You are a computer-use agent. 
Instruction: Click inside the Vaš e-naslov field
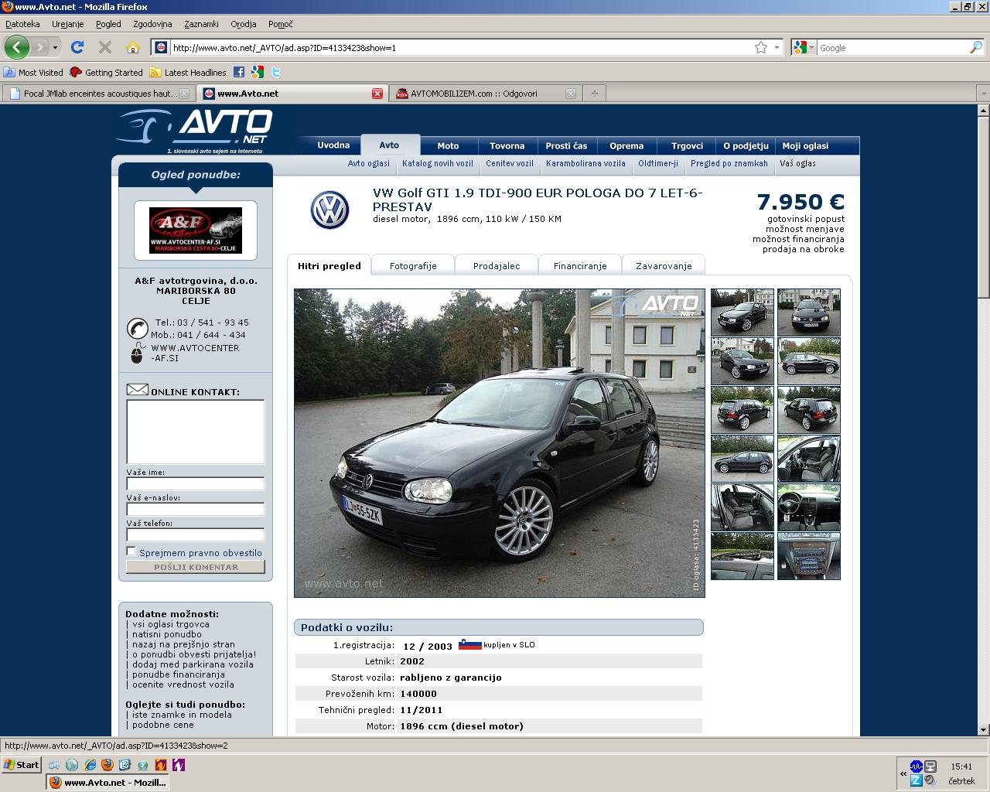pos(196,509)
